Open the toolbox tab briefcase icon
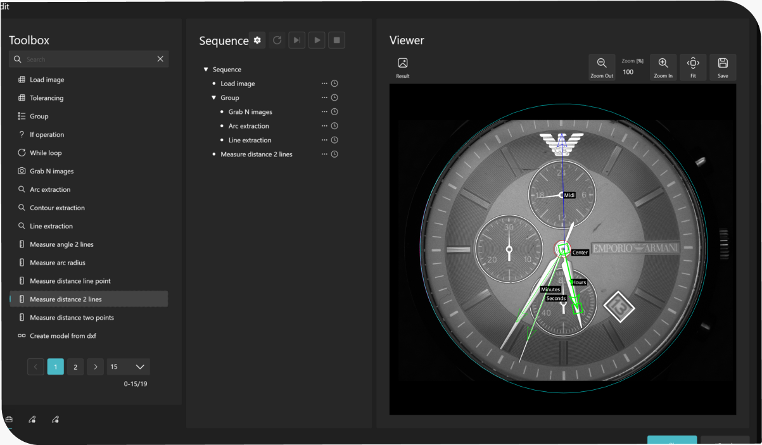 tap(9, 419)
